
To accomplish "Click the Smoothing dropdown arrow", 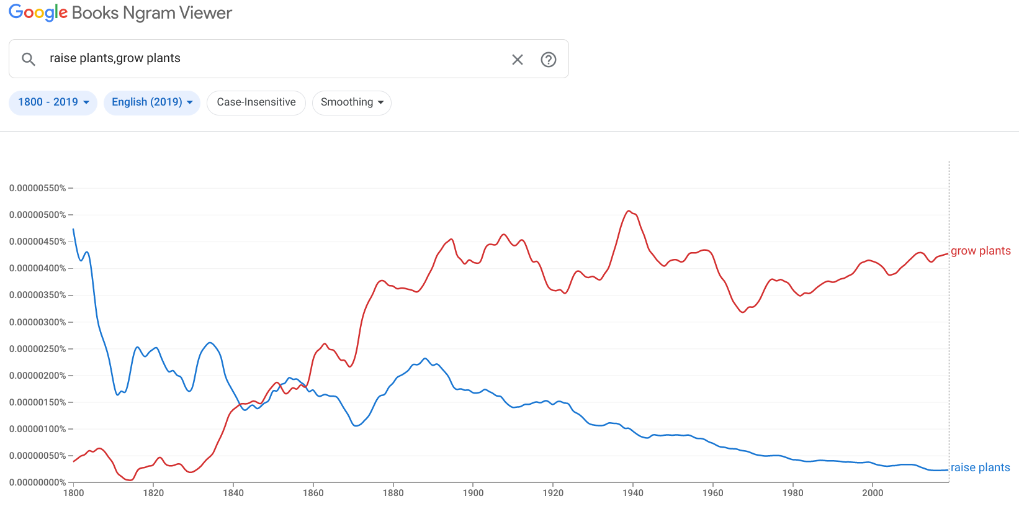I will point(380,102).
